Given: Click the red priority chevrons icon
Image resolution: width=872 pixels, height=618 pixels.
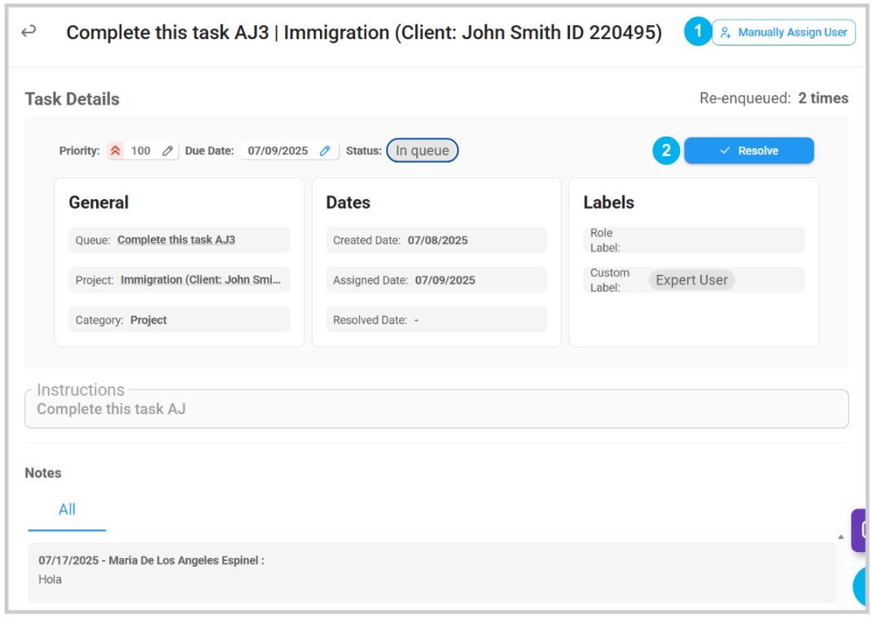Looking at the screenshot, I should click(116, 150).
